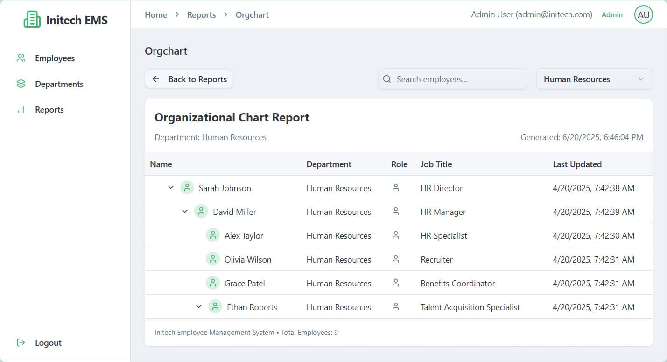Image resolution: width=667 pixels, height=362 pixels.
Task: Select David Miller name text
Action: tap(234, 212)
